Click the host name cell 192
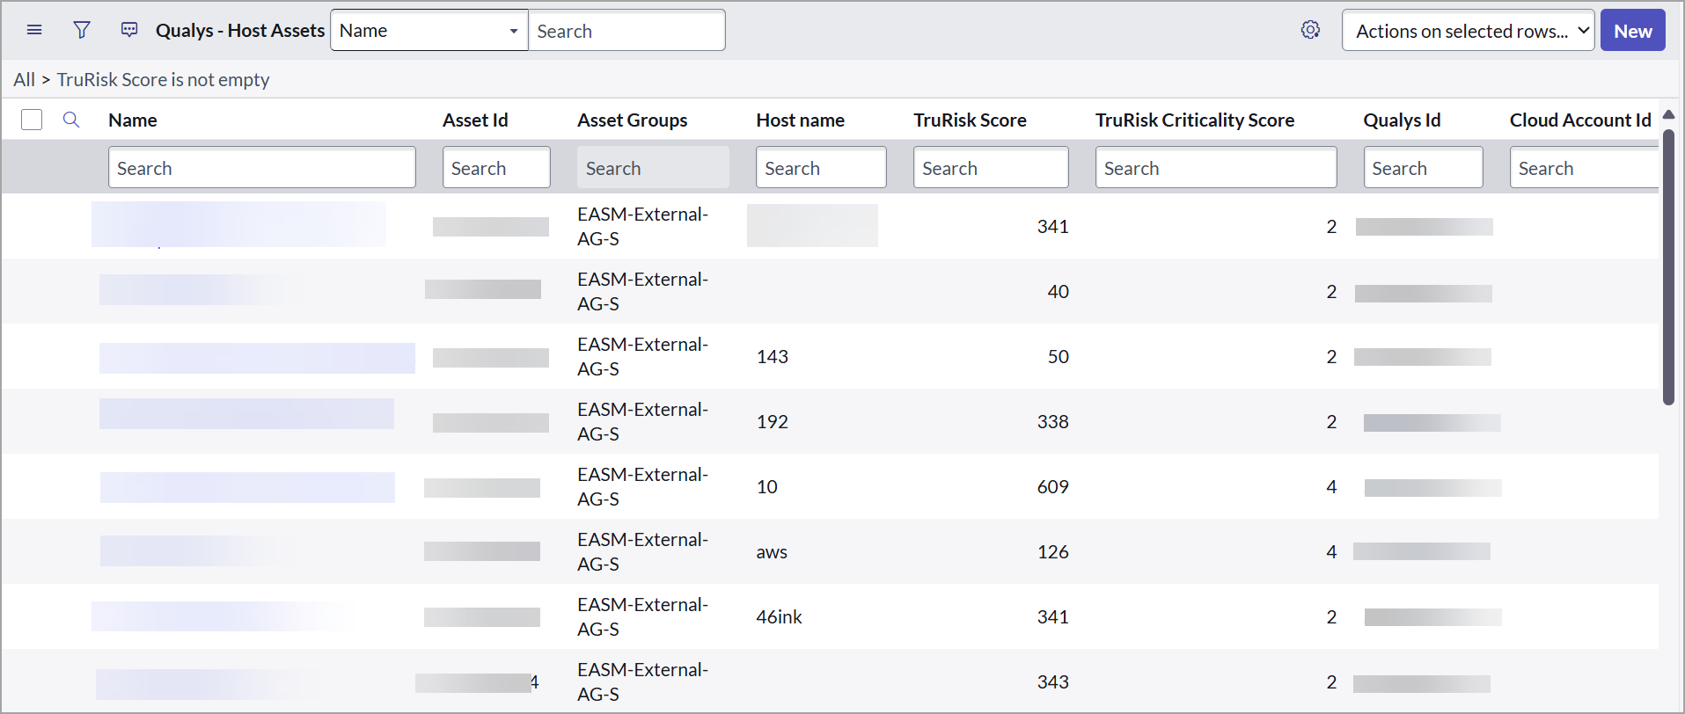The height and width of the screenshot is (714, 1685). 772,422
